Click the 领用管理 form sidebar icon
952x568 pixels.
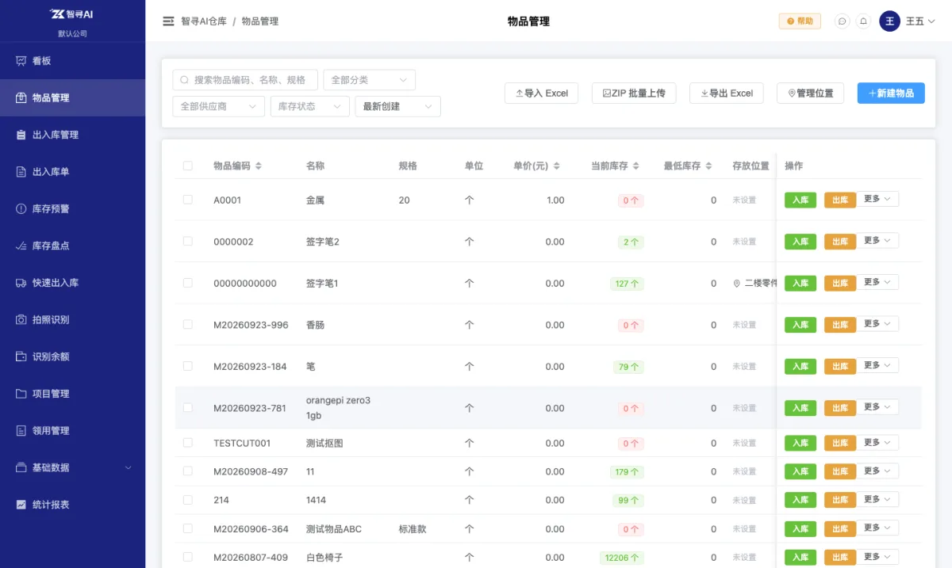click(21, 431)
